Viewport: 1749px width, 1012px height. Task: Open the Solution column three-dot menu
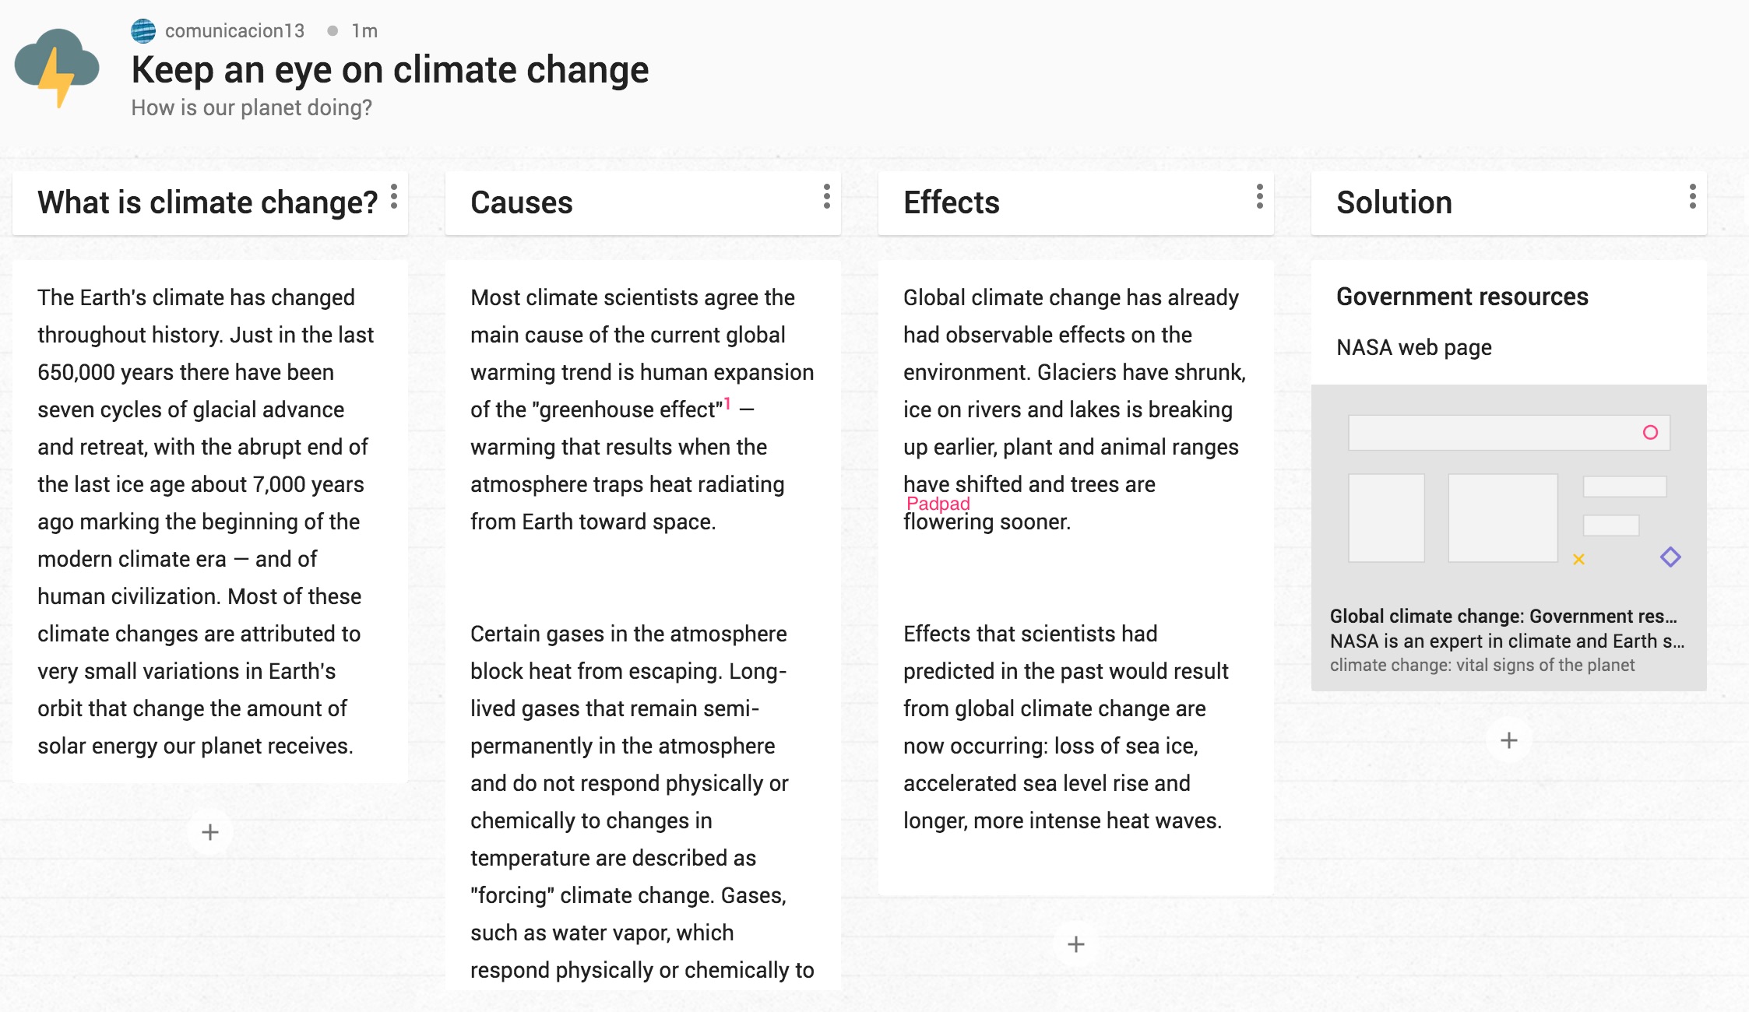[x=1693, y=196]
